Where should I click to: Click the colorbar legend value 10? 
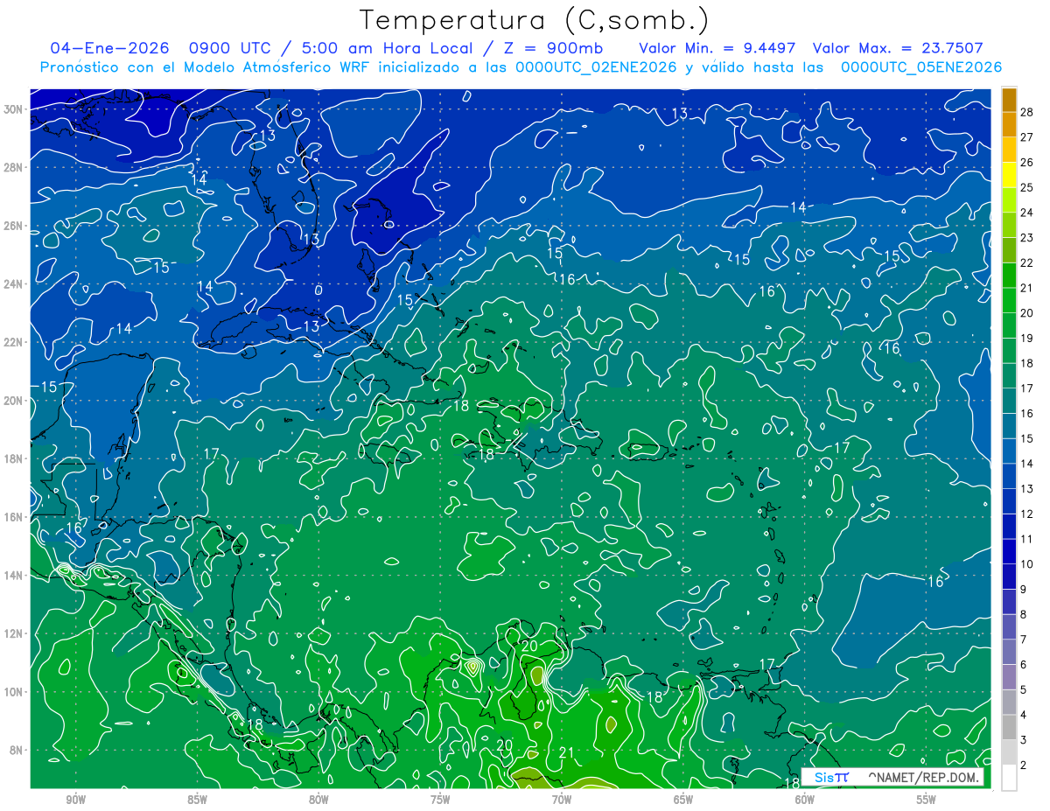[x=1026, y=564]
